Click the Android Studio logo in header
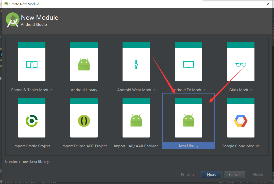 coord(13,20)
